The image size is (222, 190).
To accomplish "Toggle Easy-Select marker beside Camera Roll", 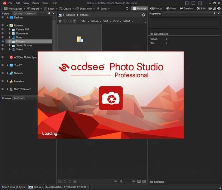I will [3, 29].
